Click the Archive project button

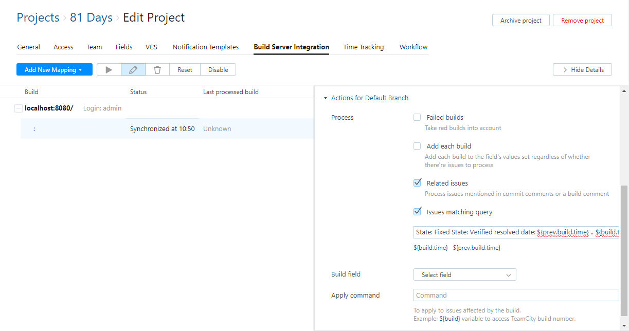(x=520, y=21)
